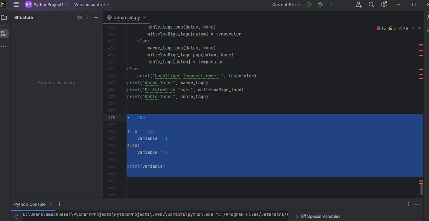
Task: Run the current file with the green play button
Action: click(309, 5)
